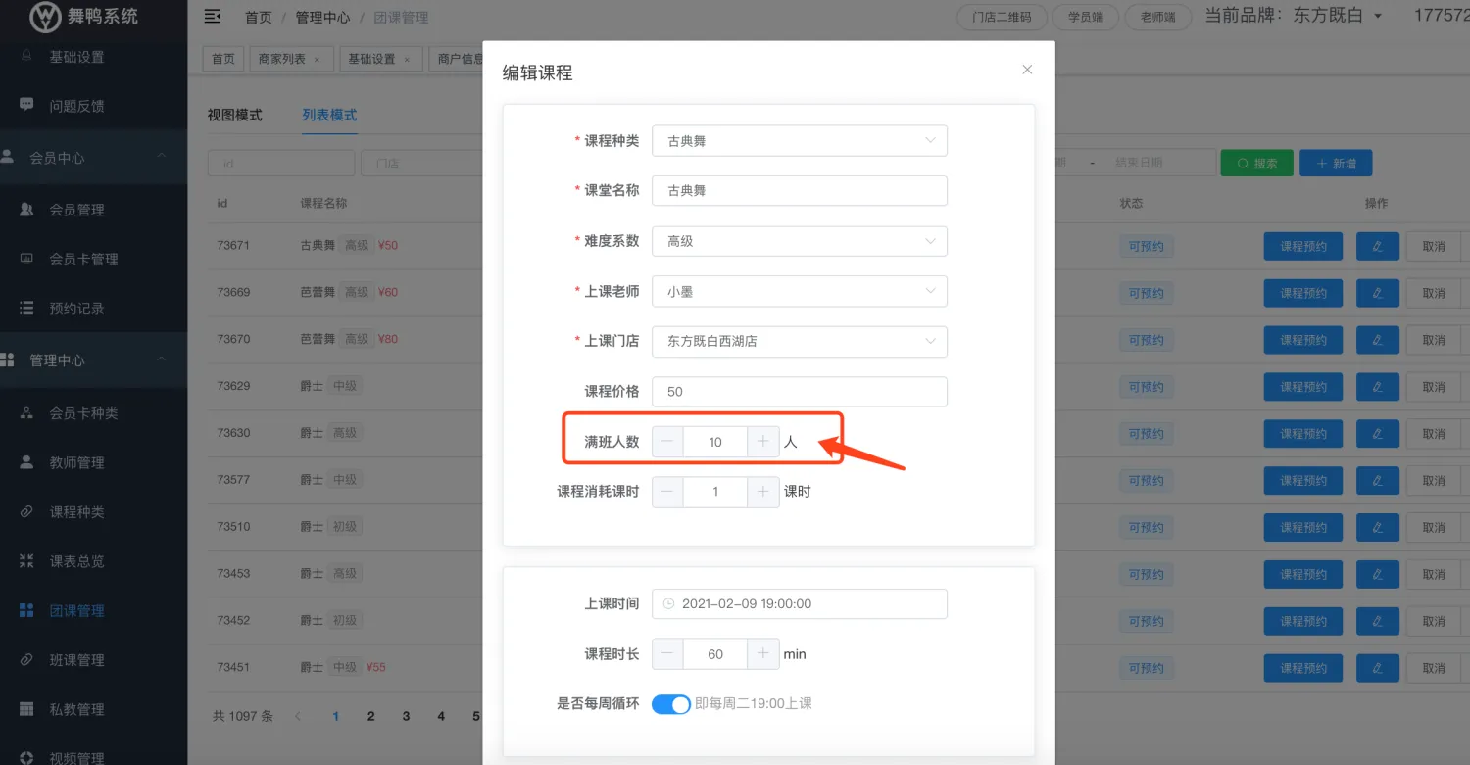Toggle the 是否每周循环 switch
Screen dimensions: 1470x765
tap(671, 704)
